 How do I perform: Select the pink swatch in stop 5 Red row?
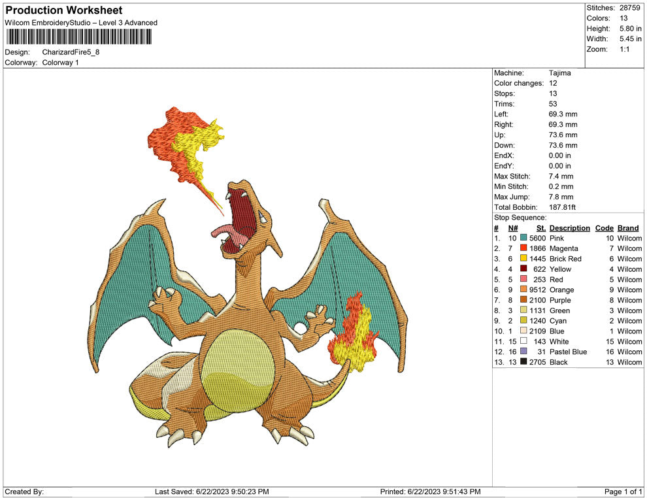[x=523, y=279]
